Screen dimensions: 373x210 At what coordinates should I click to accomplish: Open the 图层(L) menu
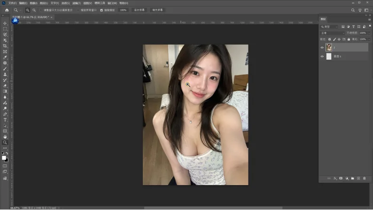[x=44, y=3]
